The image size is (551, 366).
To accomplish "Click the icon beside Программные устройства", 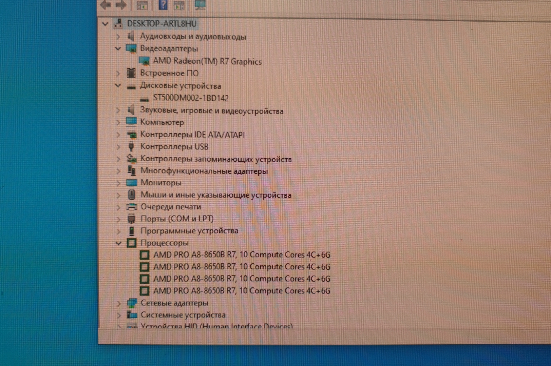I will pyautogui.click(x=132, y=231).
